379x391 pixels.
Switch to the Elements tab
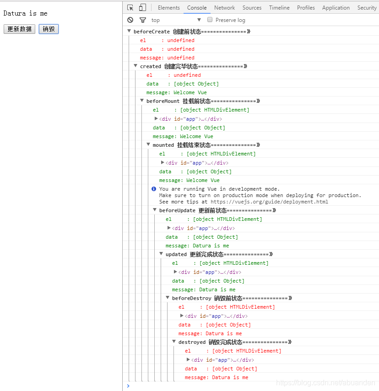(x=169, y=8)
